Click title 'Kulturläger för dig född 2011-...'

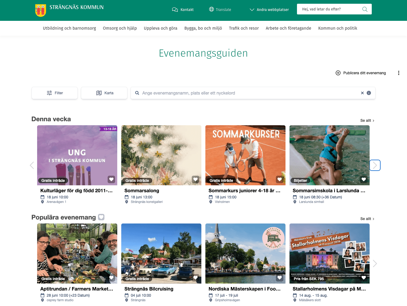[76, 191]
